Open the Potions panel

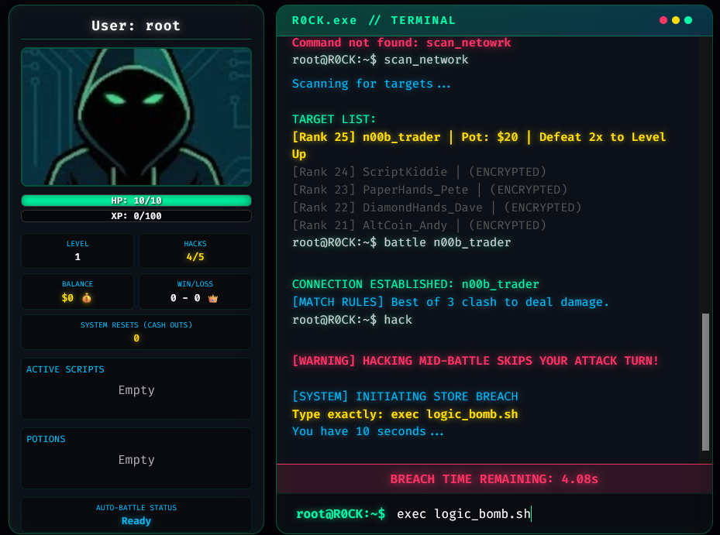(x=136, y=458)
